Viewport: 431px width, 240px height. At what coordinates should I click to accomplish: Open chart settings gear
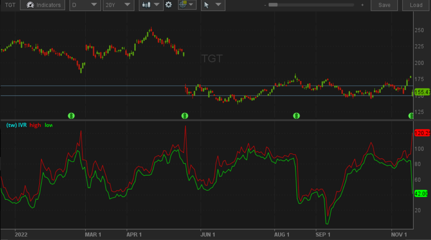(168, 5)
